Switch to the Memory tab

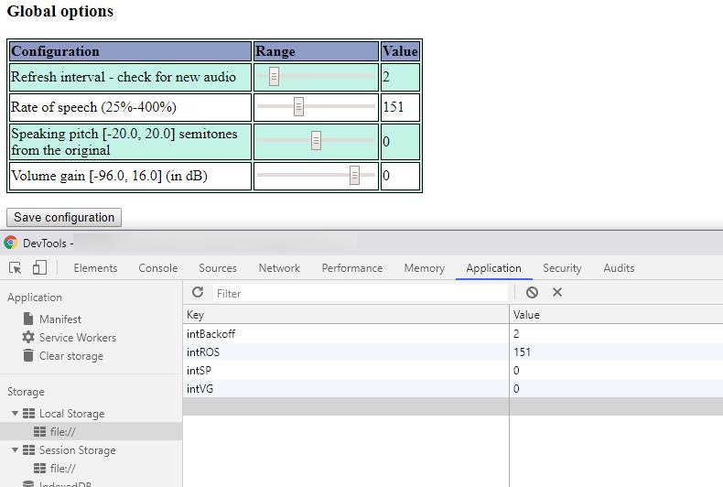point(425,268)
